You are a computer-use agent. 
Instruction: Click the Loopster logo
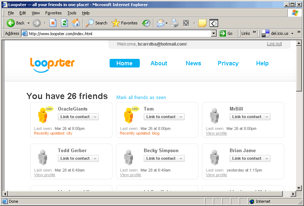point(52,65)
